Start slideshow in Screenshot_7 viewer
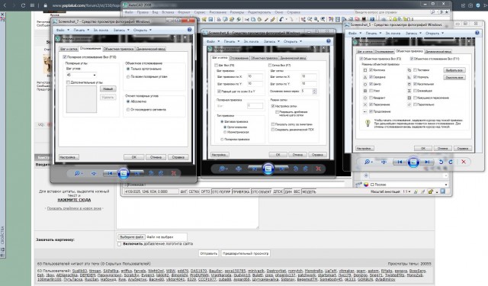The image size is (488, 286). 124,173
